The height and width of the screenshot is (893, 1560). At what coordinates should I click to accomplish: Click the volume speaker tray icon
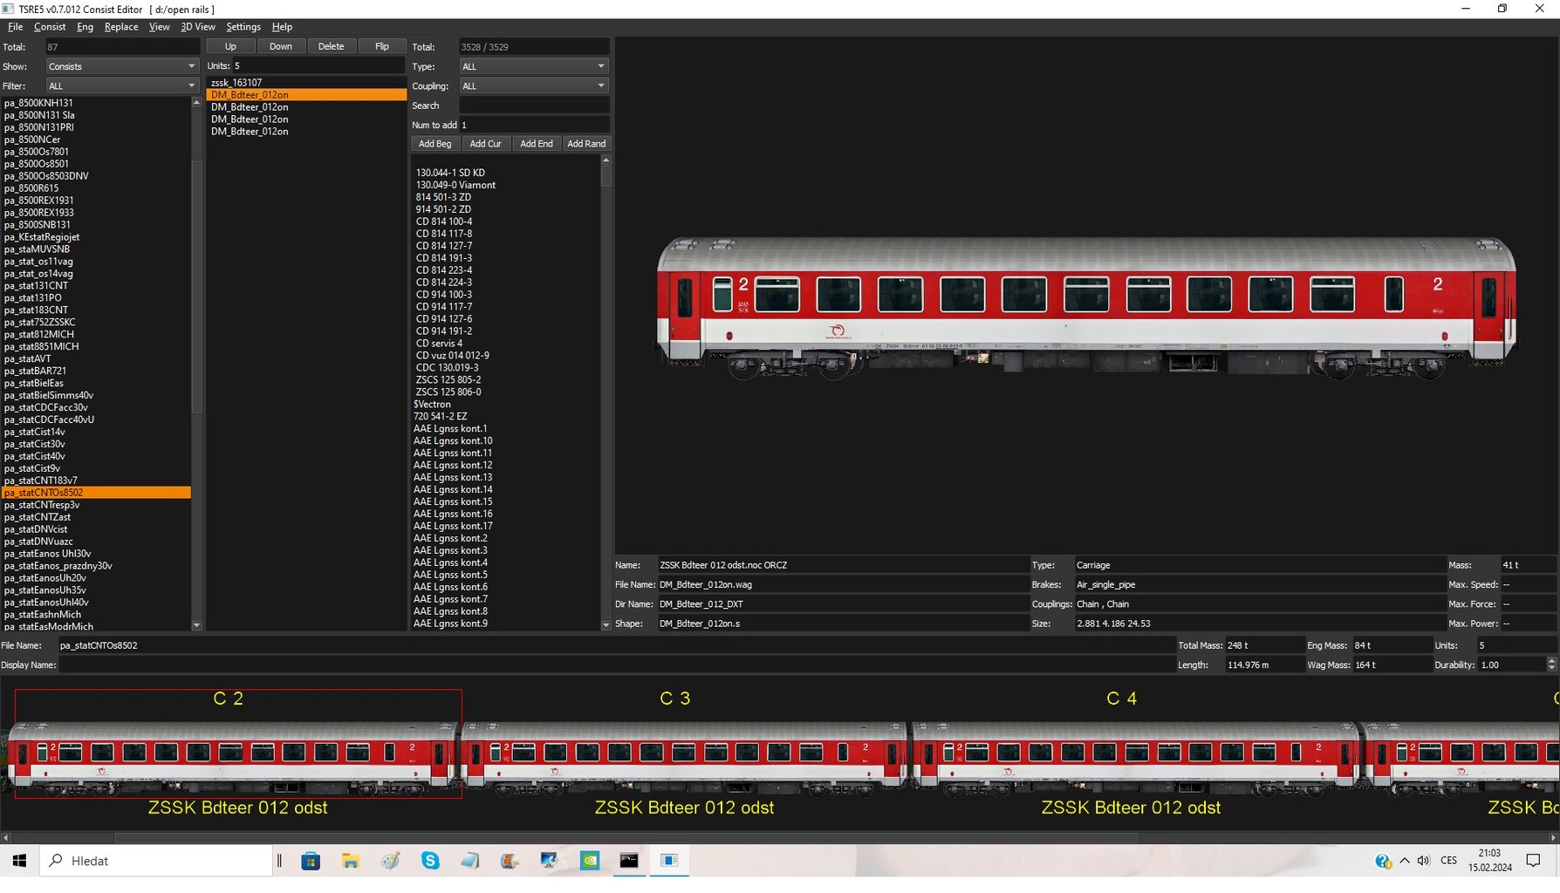[1424, 861]
